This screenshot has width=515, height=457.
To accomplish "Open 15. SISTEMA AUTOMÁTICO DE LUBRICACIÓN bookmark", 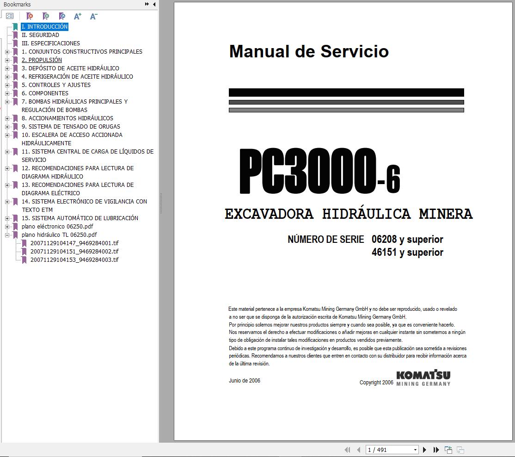I will (80, 218).
